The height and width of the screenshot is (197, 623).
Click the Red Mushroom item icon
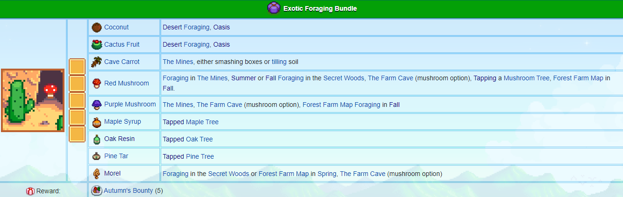97,83
